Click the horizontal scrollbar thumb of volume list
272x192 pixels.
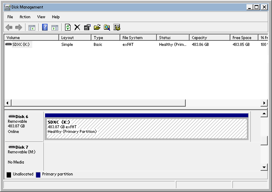pyautogui.click(x=98, y=103)
